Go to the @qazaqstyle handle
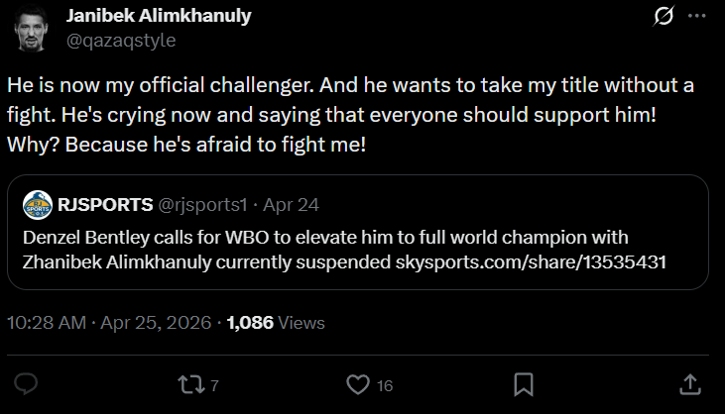 [x=120, y=40]
